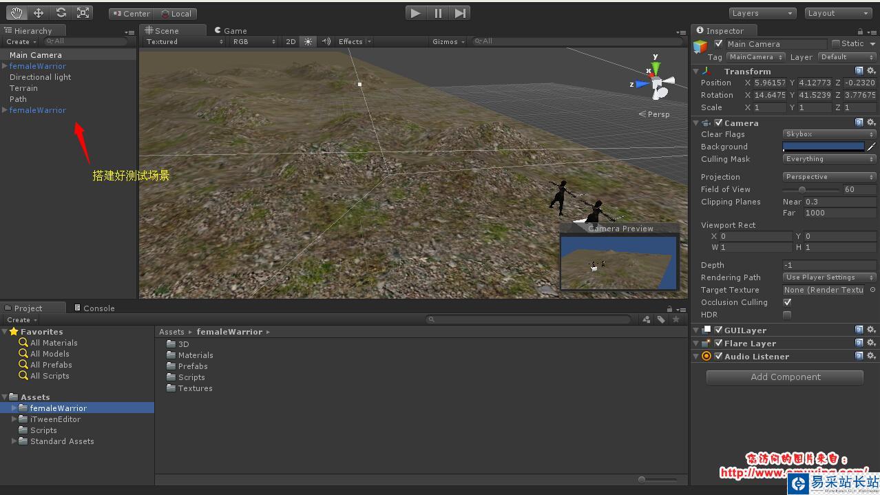Expand the iTweenEditor folder
This screenshot has height=495, width=880.
coord(14,419)
